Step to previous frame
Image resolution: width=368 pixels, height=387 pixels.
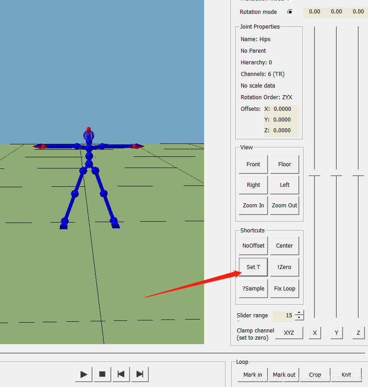(121, 374)
